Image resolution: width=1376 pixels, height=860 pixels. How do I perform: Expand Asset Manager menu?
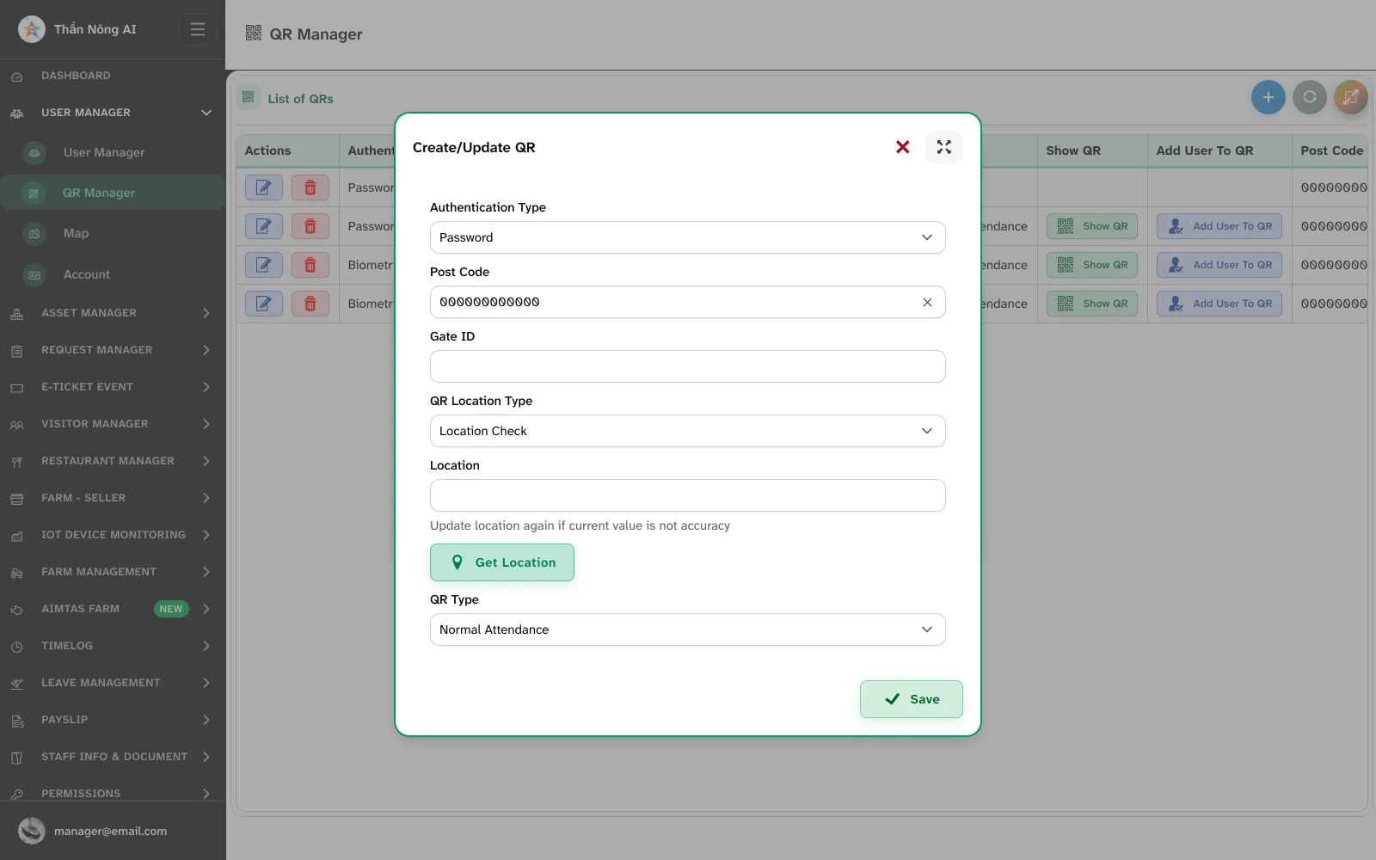coord(113,313)
